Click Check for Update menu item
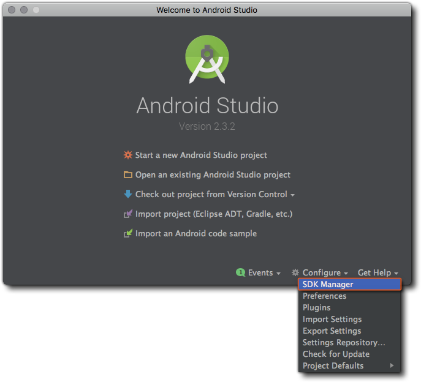Image resolution: width=421 pixels, height=382 pixels. (336, 354)
